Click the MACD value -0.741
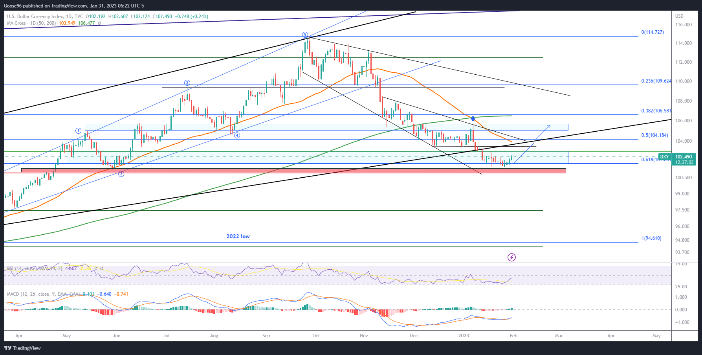The image size is (702, 355). (121, 294)
